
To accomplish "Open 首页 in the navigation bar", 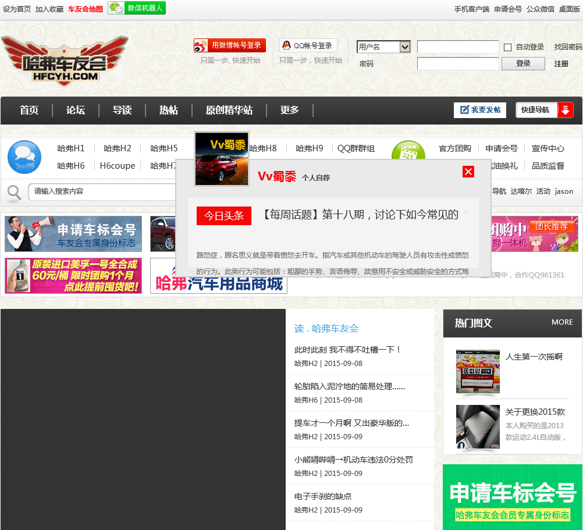I will click(29, 110).
